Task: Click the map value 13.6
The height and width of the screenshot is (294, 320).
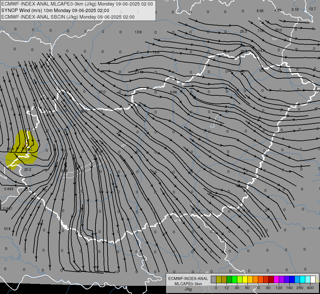Action: pyautogui.click(x=156, y=53)
